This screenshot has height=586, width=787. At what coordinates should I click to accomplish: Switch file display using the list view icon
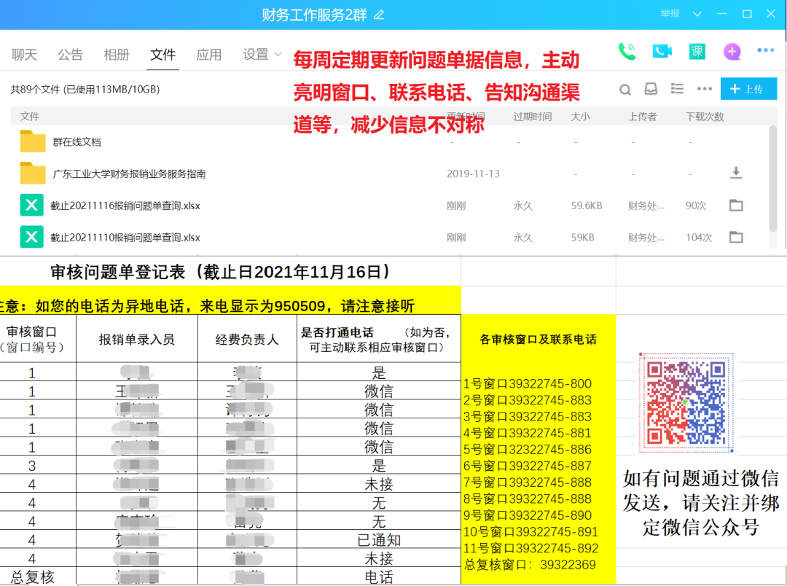677,89
